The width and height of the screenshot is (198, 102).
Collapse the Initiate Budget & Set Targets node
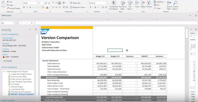(x=4, y=71)
